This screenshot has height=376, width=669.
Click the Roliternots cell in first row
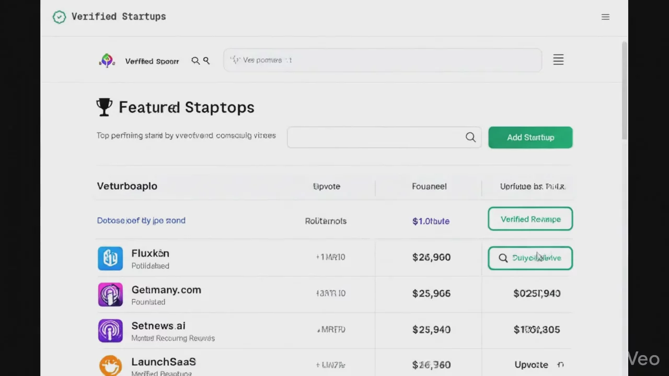coord(326,221)
